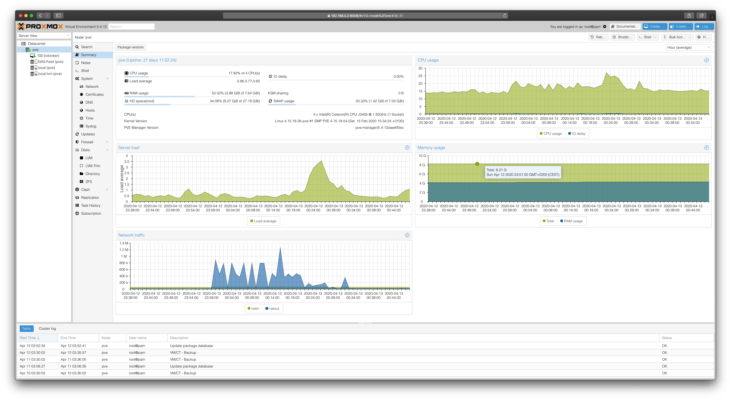Image resolution: width=731 pixels, height=400 pixels.
Task: Toggle the Load average legend color dot
Action: [x=252, y=221]
